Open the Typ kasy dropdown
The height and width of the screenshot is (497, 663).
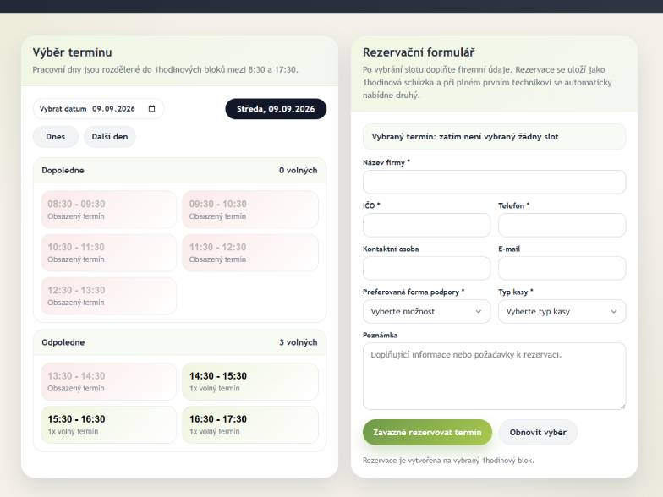(562, 311)
